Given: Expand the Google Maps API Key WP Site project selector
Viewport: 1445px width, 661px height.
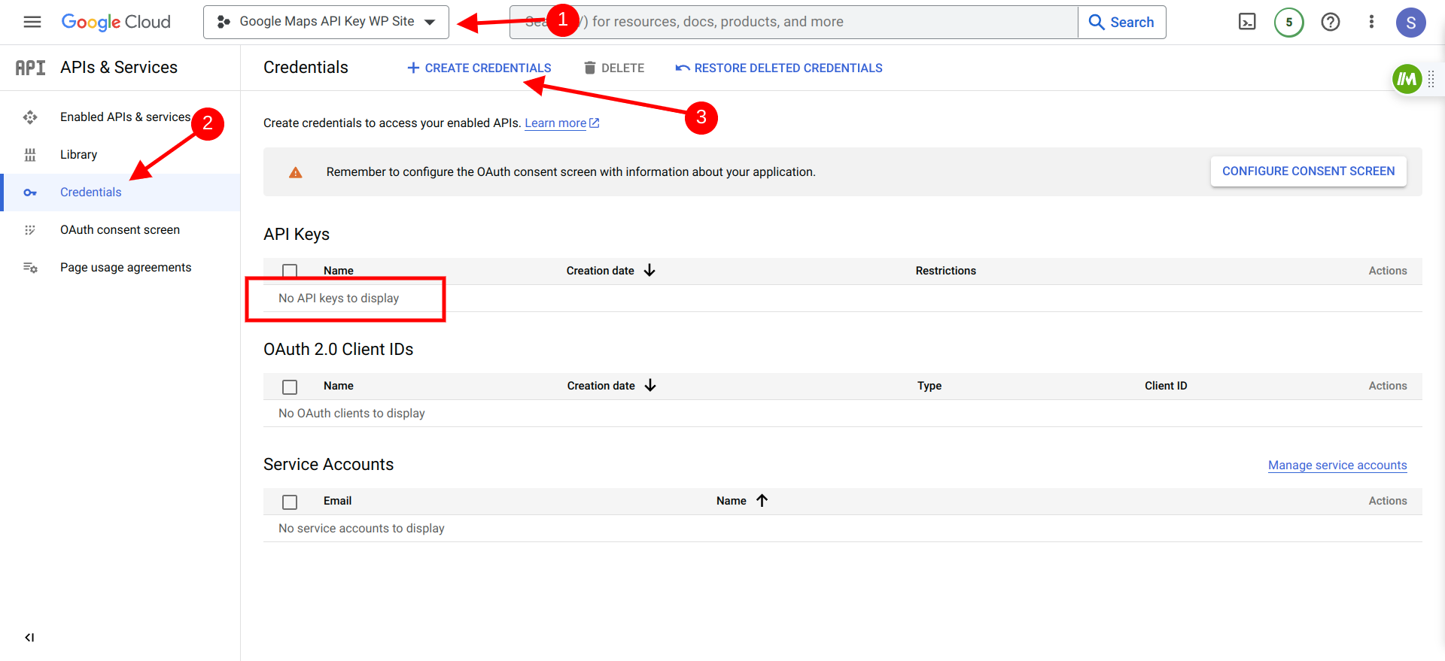Looking at the screenshot, I should 326,22.
